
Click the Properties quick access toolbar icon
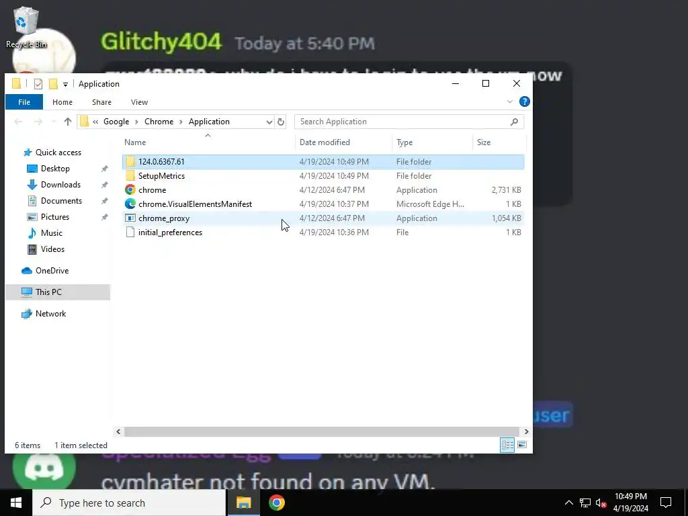(x=38, y=84)
